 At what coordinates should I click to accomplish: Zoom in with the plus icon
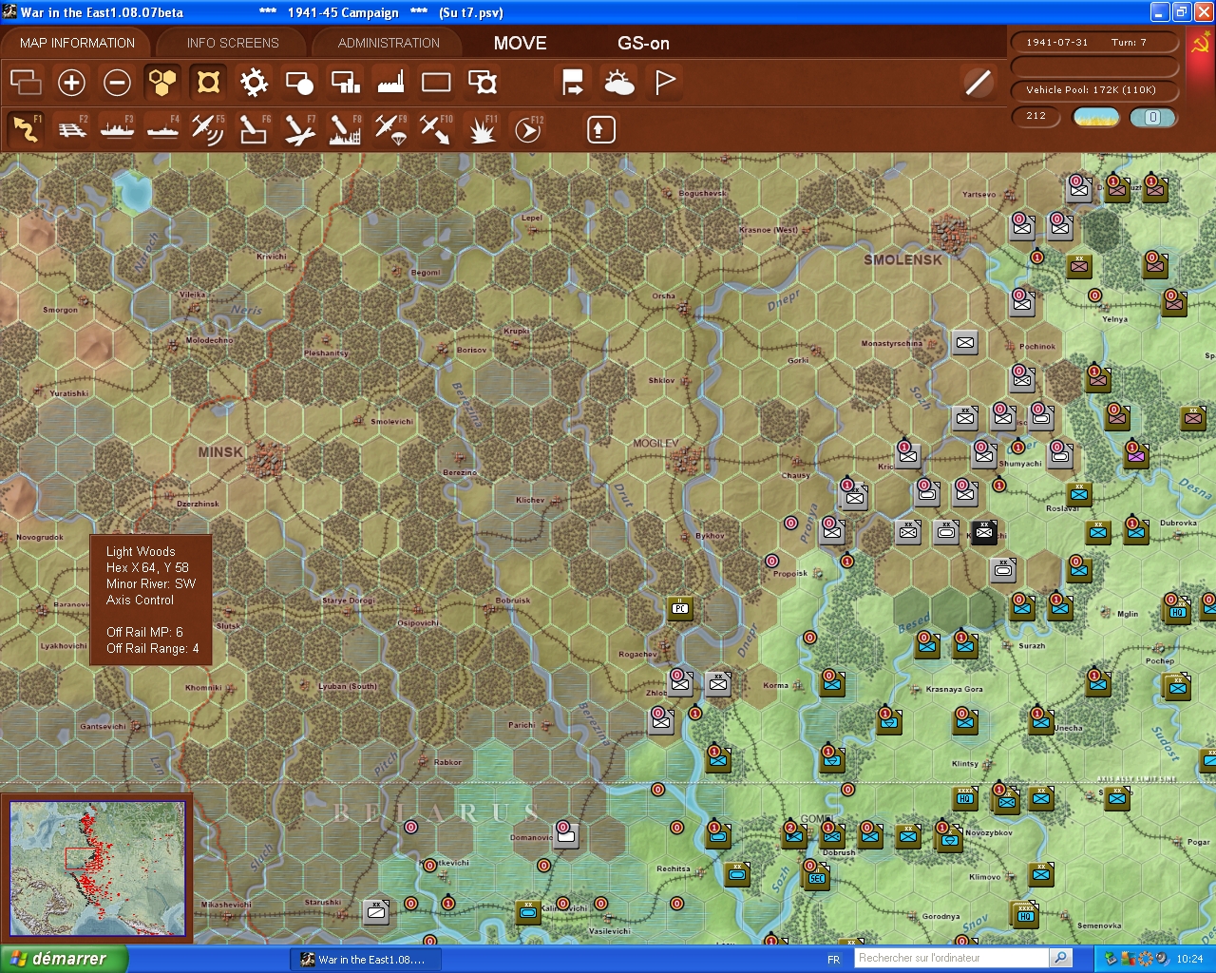pos(71,83)
